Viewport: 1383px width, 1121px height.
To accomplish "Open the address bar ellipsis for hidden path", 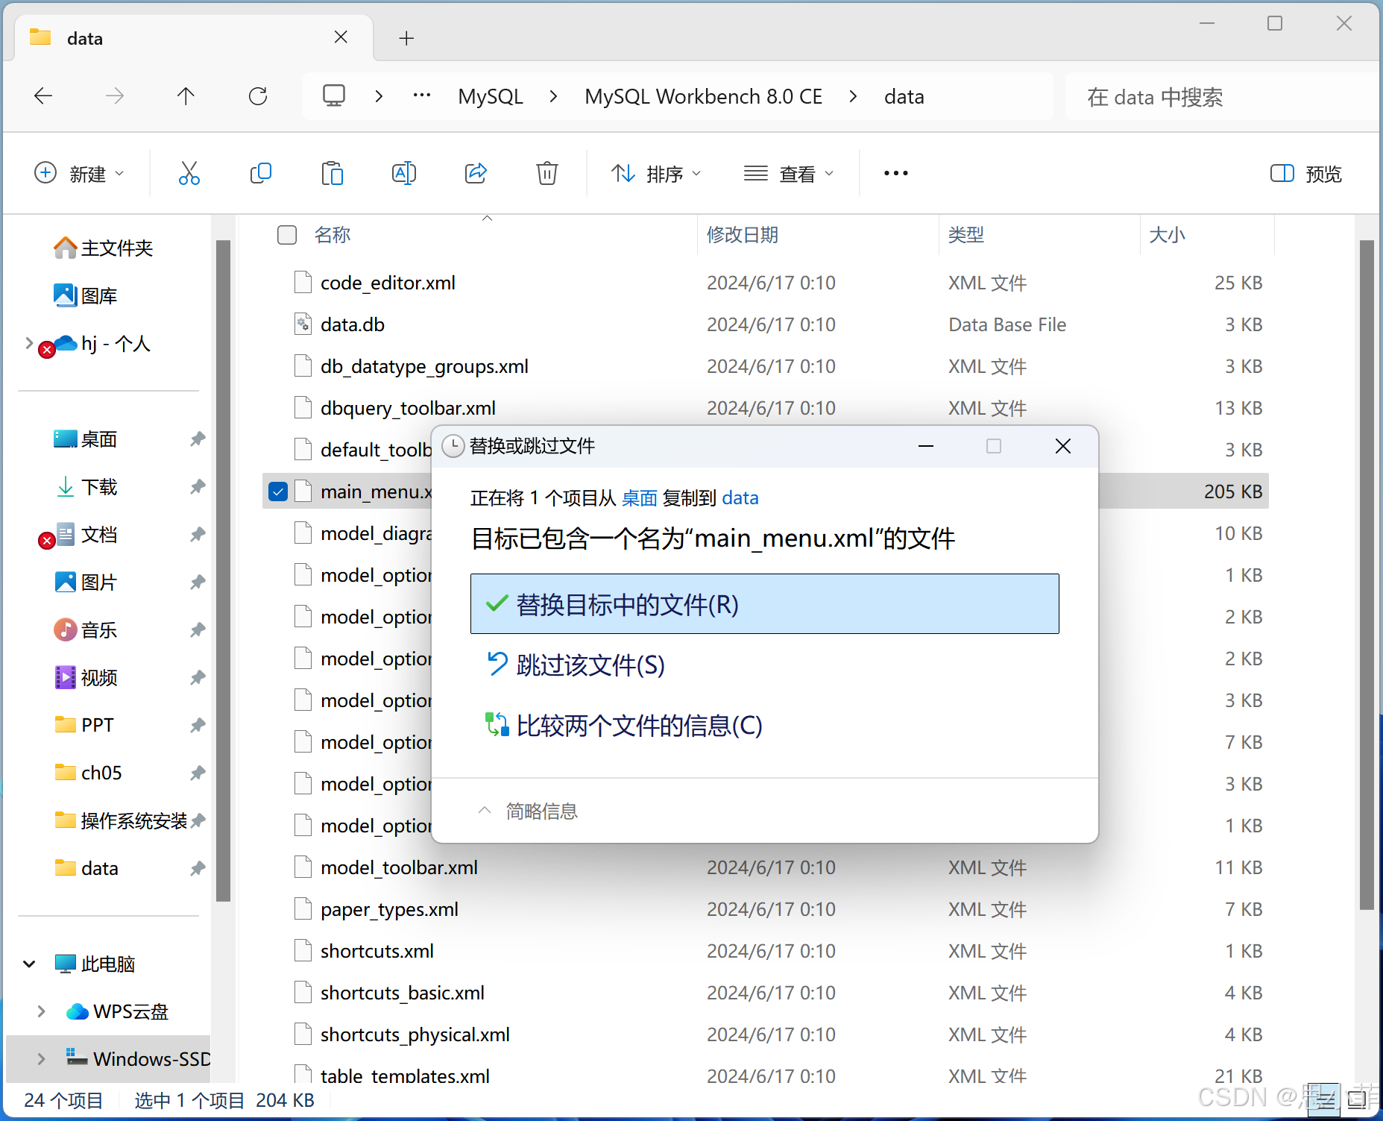I will coord(422,96).
